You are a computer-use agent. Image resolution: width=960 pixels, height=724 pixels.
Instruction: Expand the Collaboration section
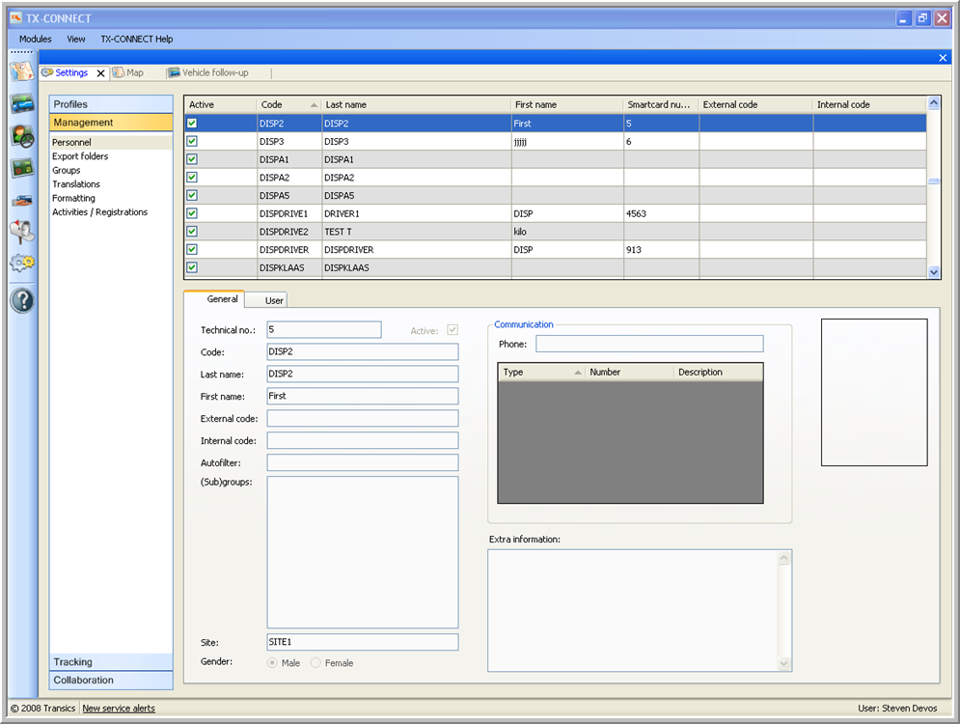point(111,681)
